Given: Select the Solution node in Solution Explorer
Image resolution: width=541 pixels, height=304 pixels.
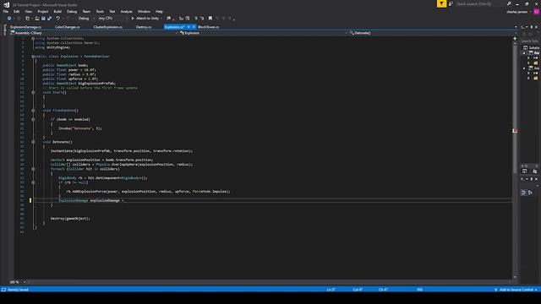Looking at the screenshot, I should 532,48.
